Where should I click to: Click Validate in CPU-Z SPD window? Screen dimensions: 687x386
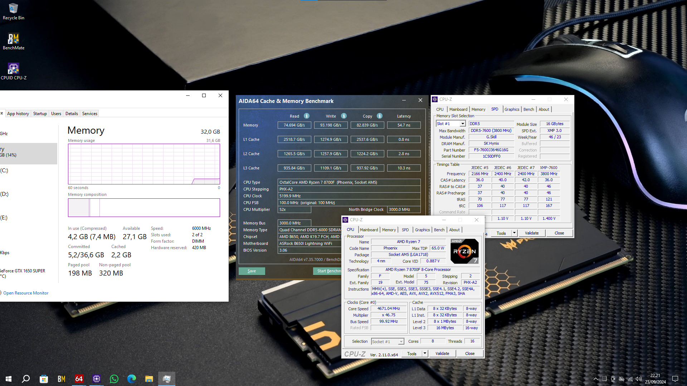pyautogui.click(x=532, y=233)
